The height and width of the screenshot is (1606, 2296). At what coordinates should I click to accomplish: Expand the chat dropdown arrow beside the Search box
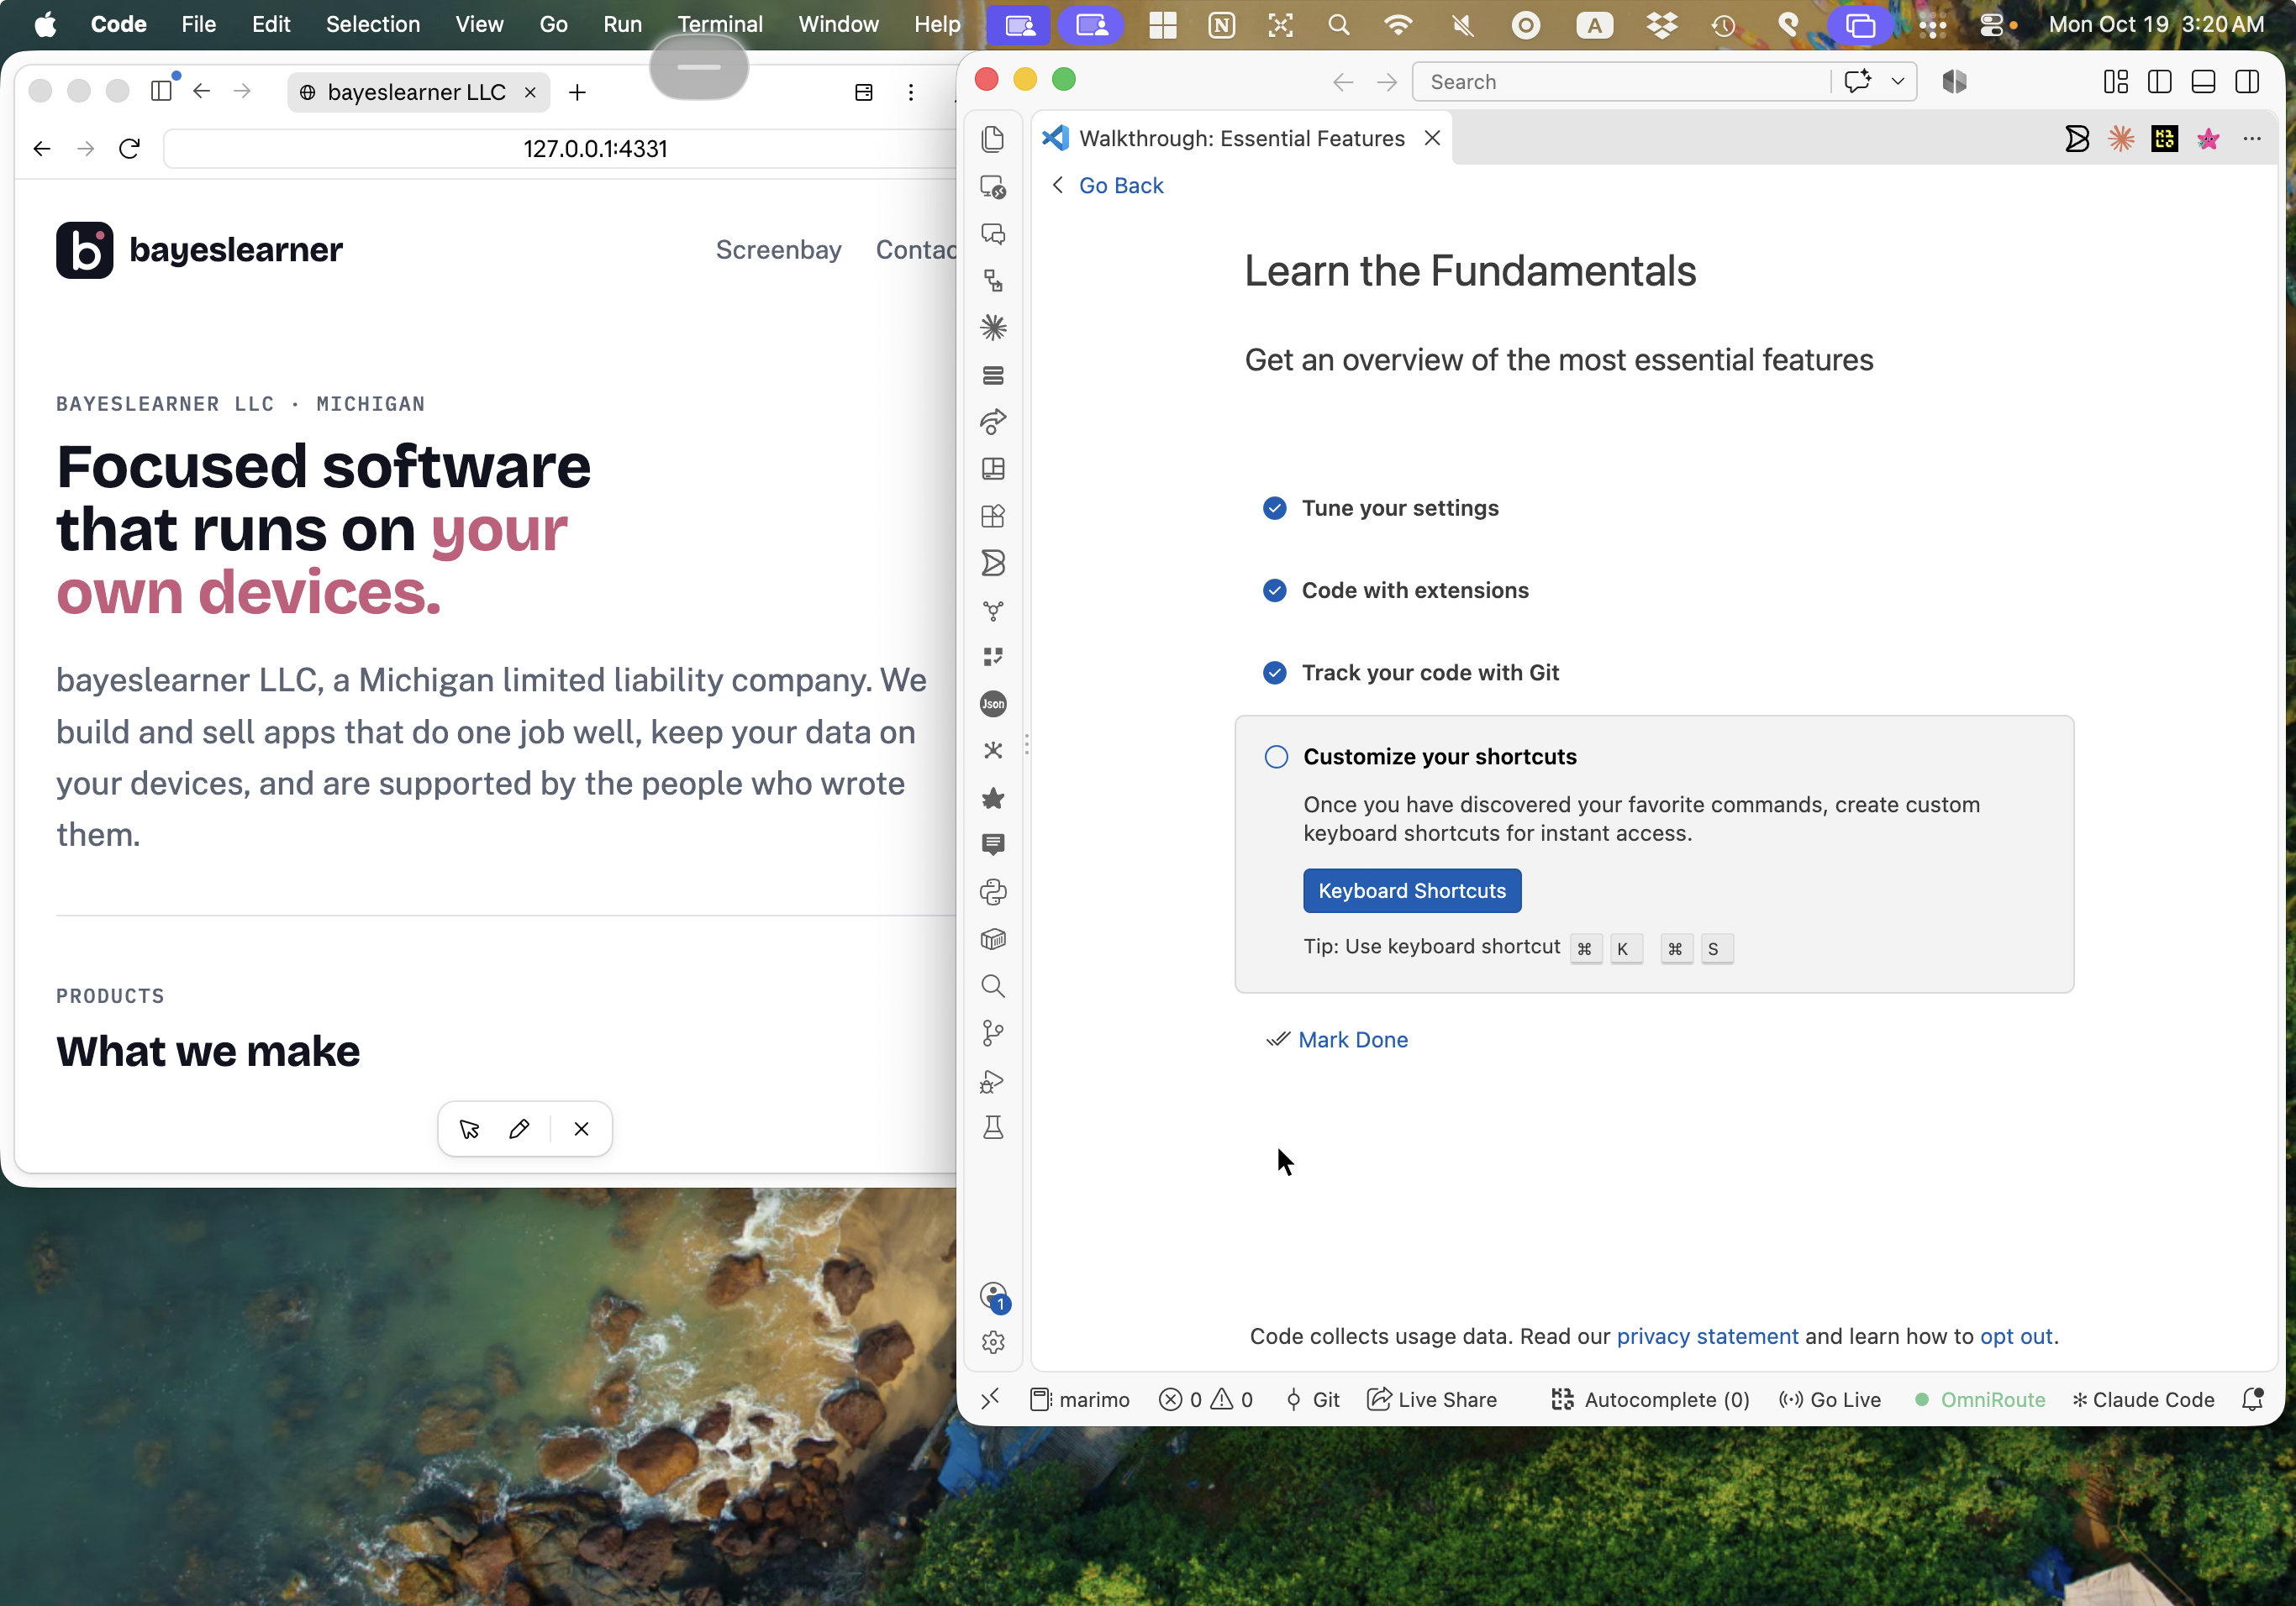click(x=1897, y=82)
